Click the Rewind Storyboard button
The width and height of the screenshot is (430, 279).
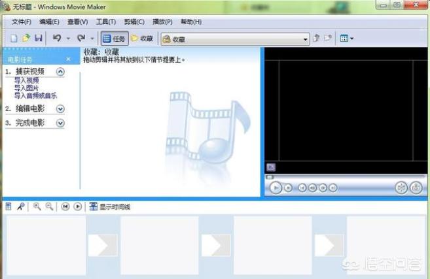(x=65, y=206)
